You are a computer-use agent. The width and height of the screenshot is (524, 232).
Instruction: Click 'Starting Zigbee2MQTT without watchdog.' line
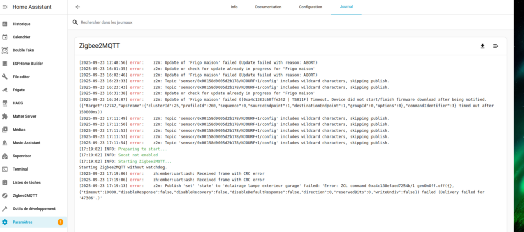coord(123,167)
